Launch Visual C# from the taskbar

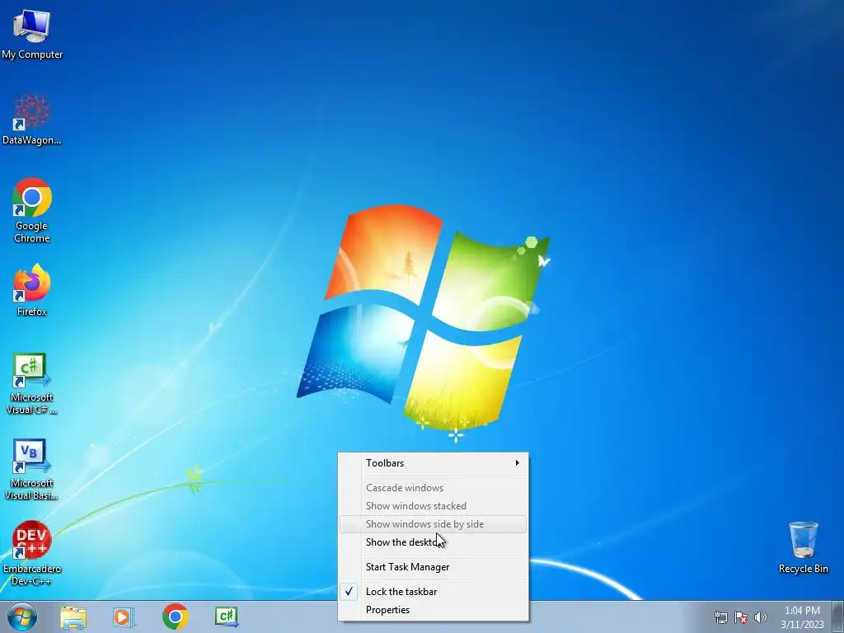point(227,617)
